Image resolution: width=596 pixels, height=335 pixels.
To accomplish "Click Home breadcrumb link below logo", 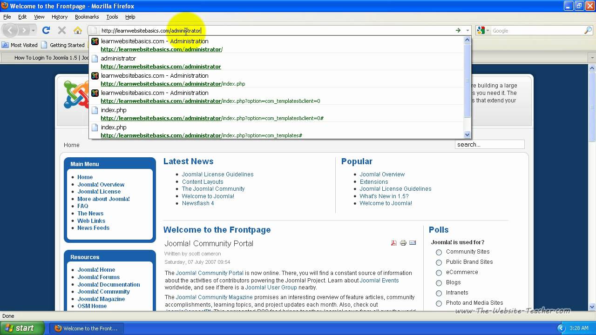I will tap(72, 145).
